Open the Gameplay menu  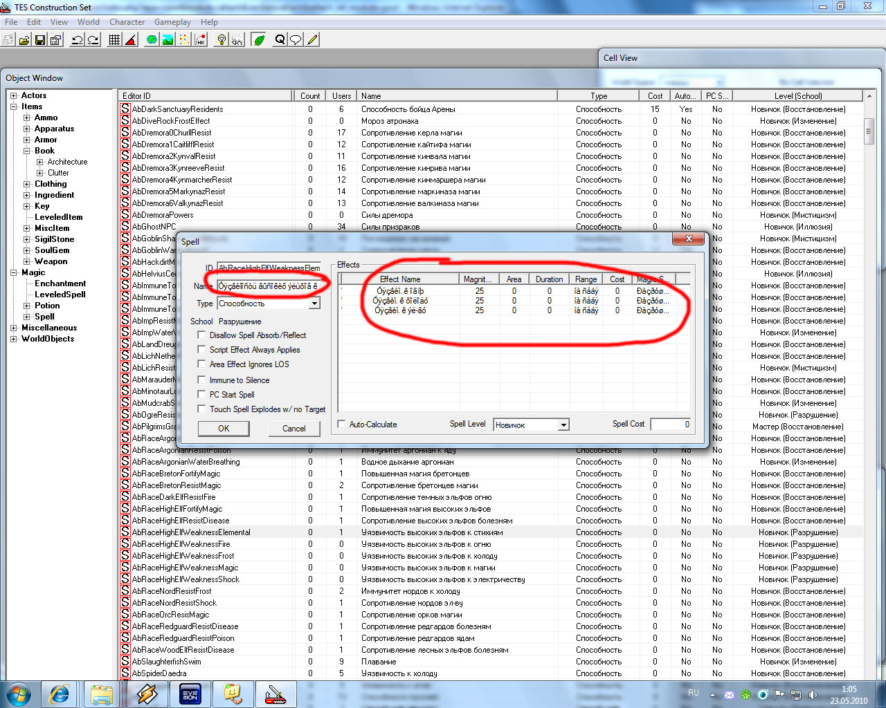coord(172,22)
